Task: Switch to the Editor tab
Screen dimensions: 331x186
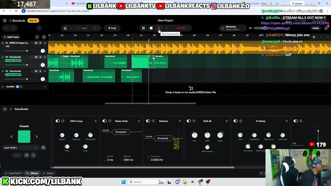Action: 48,173
